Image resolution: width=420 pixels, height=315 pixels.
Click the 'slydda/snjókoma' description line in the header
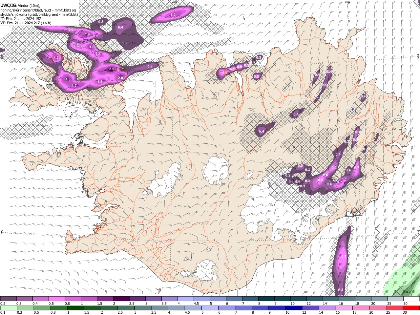(39, 14)
